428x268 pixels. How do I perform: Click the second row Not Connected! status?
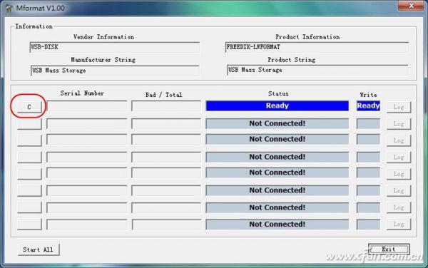277,123
